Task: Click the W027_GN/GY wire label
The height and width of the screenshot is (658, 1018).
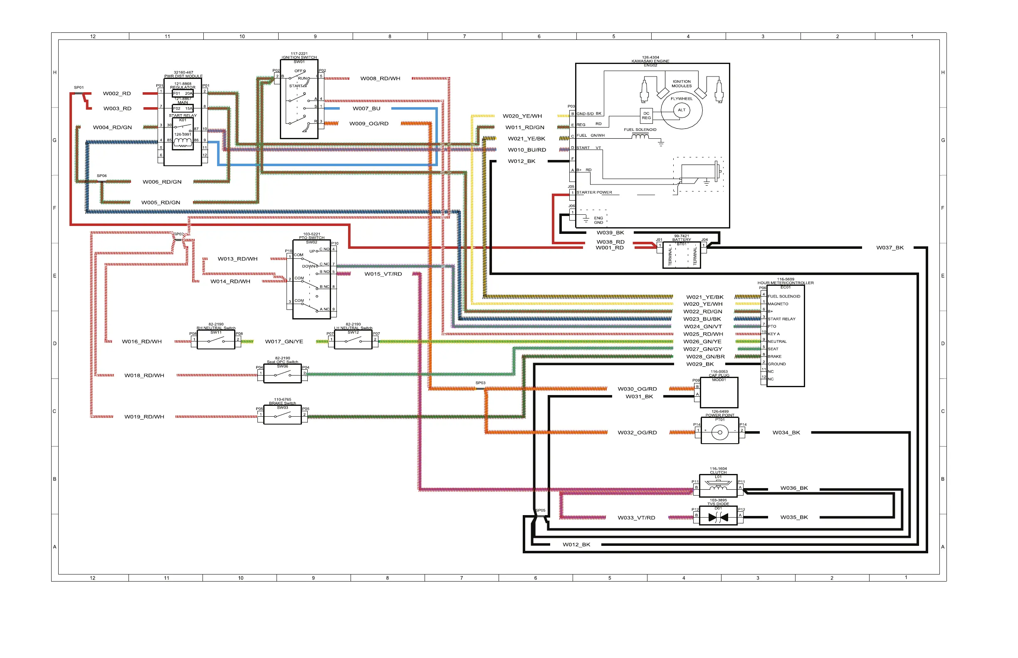Action: pos(703,349)
